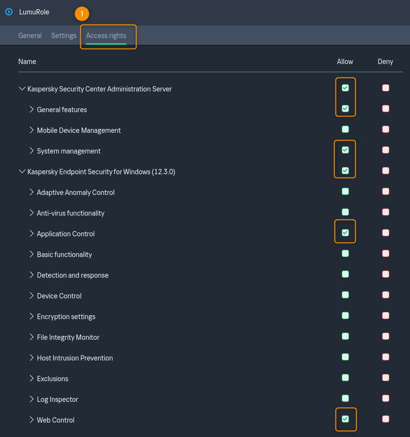The height and width of the screenshot is (437, 410).
Task: Tick Deny for Anti-virus functionality
Action: [x=385, y=212]
